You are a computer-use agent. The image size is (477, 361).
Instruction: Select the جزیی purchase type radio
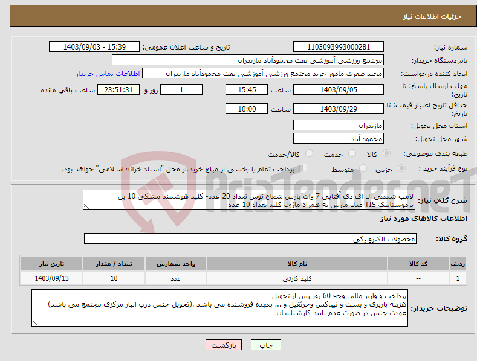coord(401,168)
